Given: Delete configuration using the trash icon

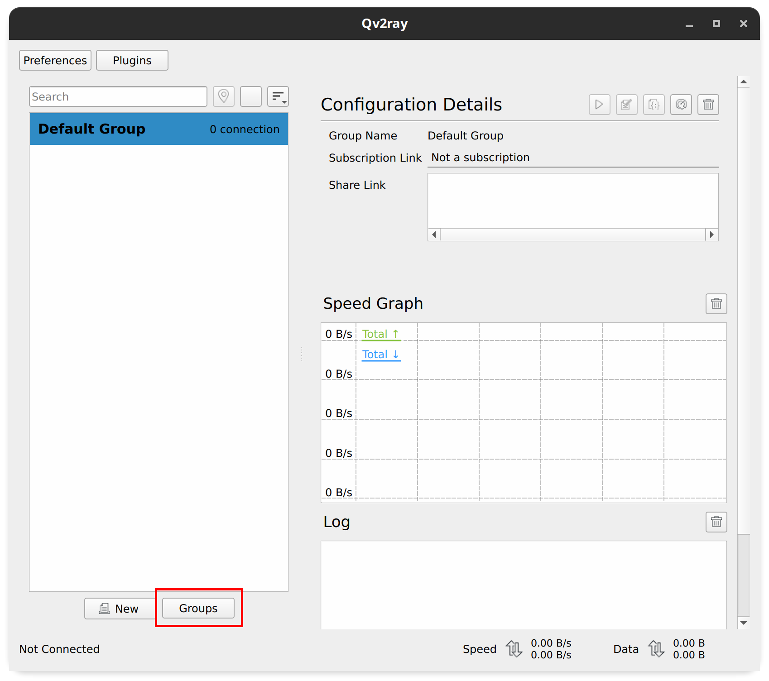Looking at the screenshot, I should coord(708,105).
